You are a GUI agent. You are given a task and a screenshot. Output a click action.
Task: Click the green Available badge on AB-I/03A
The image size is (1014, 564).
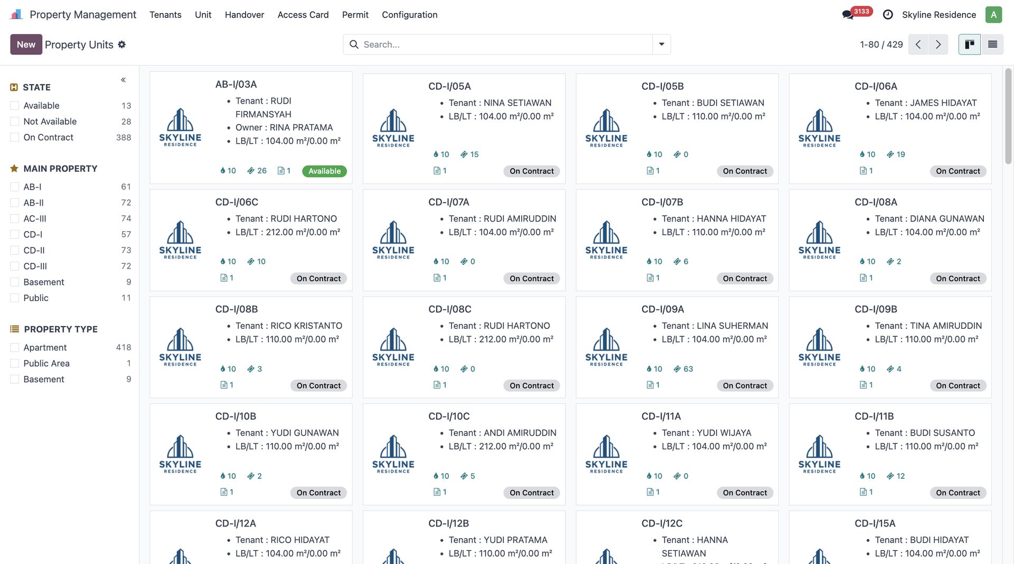coord(324,171)
